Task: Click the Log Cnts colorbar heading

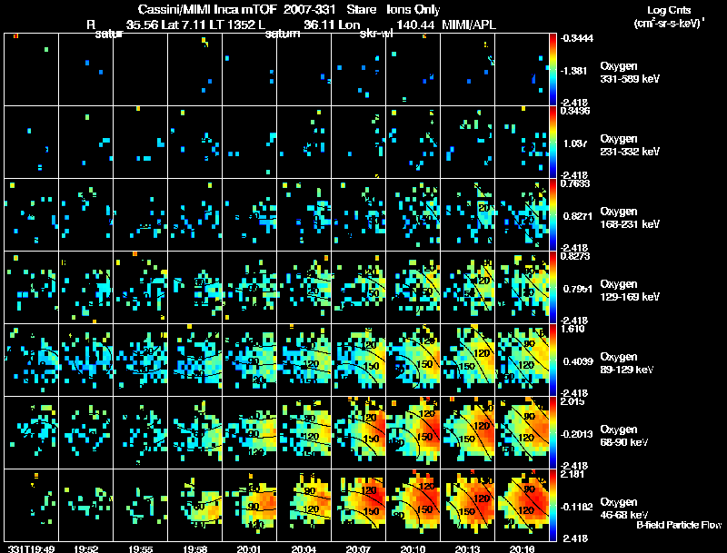Action: tap(669, 10)
